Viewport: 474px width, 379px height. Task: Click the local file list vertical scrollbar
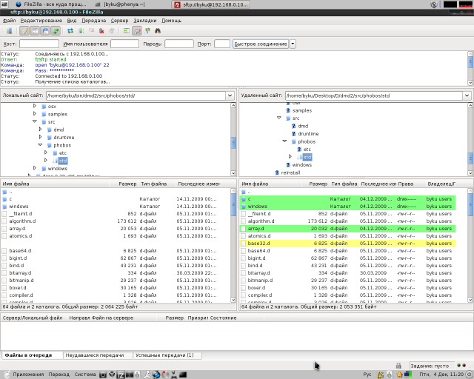pyautogui.click(x=233, y=245)
